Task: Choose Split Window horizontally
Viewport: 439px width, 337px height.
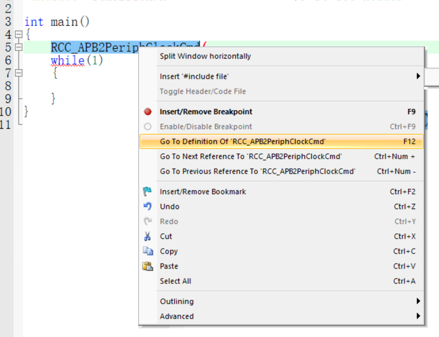Action: (x=282, y=56)
